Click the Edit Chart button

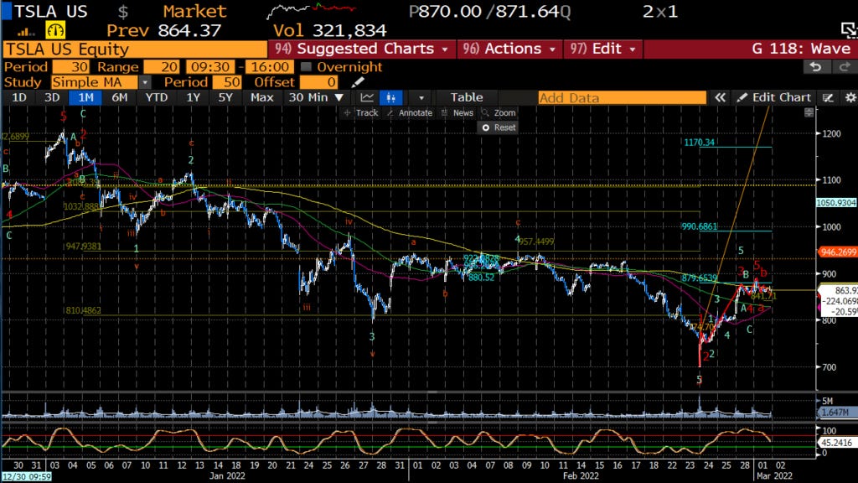[x=773, y=97]
